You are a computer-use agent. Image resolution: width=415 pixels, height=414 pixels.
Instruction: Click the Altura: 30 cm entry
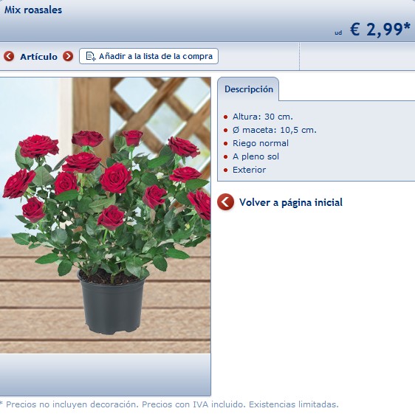pyautogui.click(x=263, y=117)
